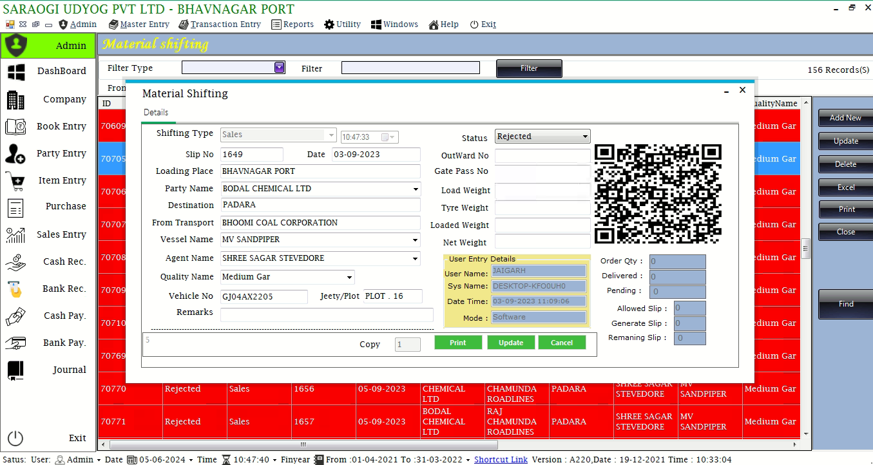Open the Transaction Entry menu

(220, 24)
